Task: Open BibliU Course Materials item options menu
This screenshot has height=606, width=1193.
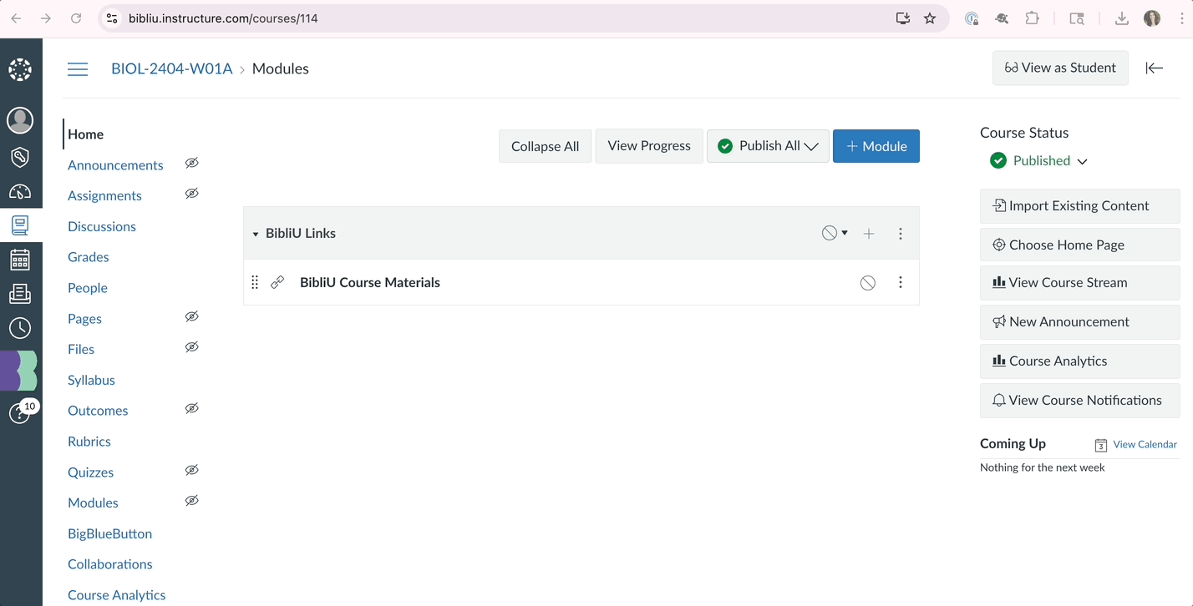Action: coord(901,282)
